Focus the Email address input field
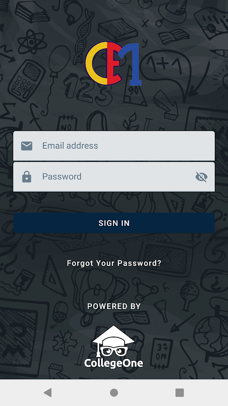 (114, 146)
